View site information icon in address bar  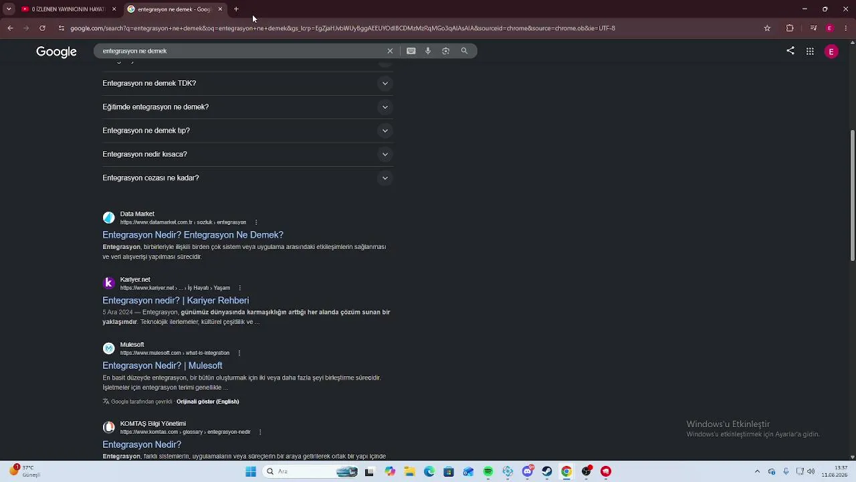tap(62, 28)
